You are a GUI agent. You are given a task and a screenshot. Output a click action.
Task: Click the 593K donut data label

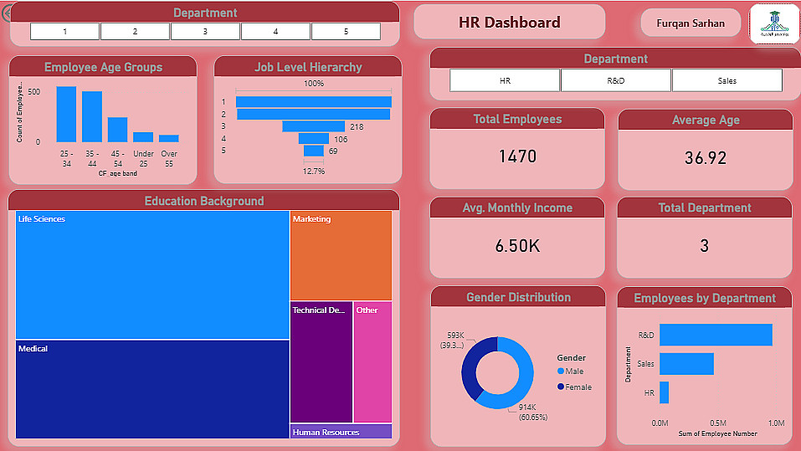click(453, 341)
